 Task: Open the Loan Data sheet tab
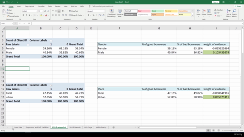point(18,127)
